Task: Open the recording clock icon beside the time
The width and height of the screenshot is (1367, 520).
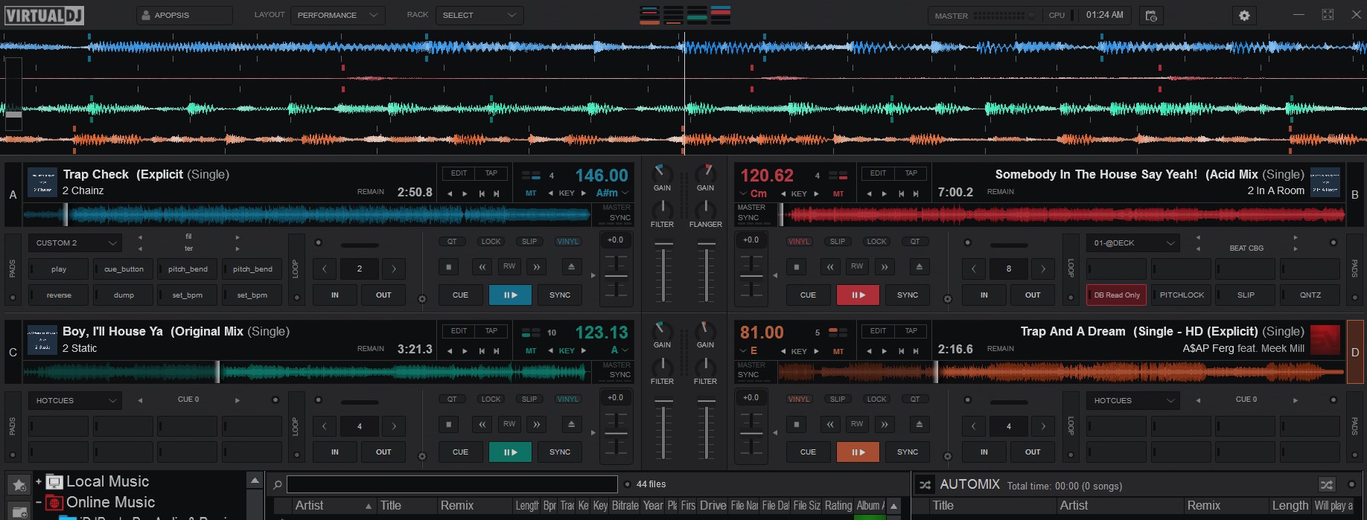Action: (1151, 15)
